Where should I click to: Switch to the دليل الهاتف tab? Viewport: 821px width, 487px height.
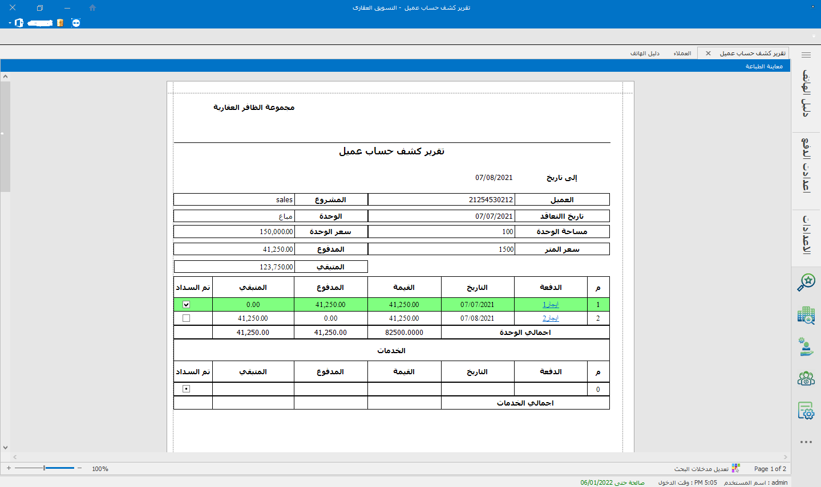[645, 54]
